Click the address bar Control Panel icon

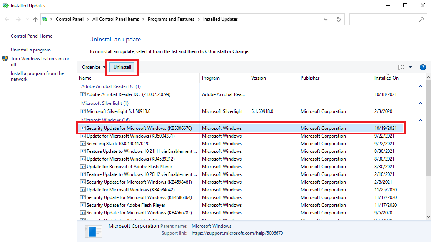click(45, 19)
